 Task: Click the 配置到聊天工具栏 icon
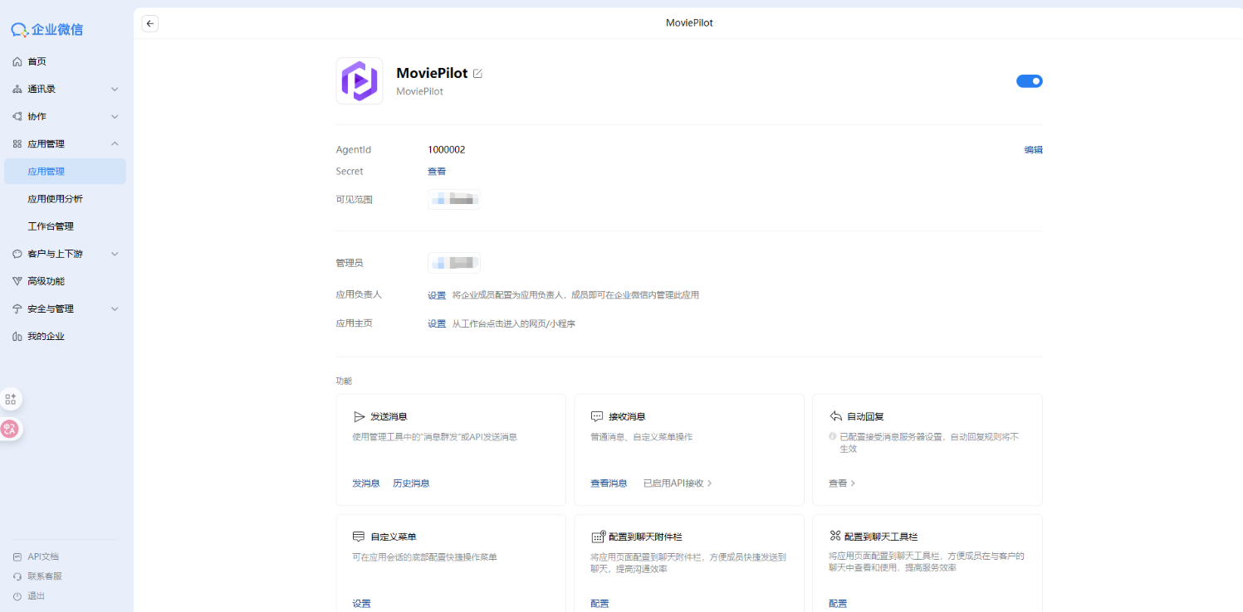tap(835, 537)
